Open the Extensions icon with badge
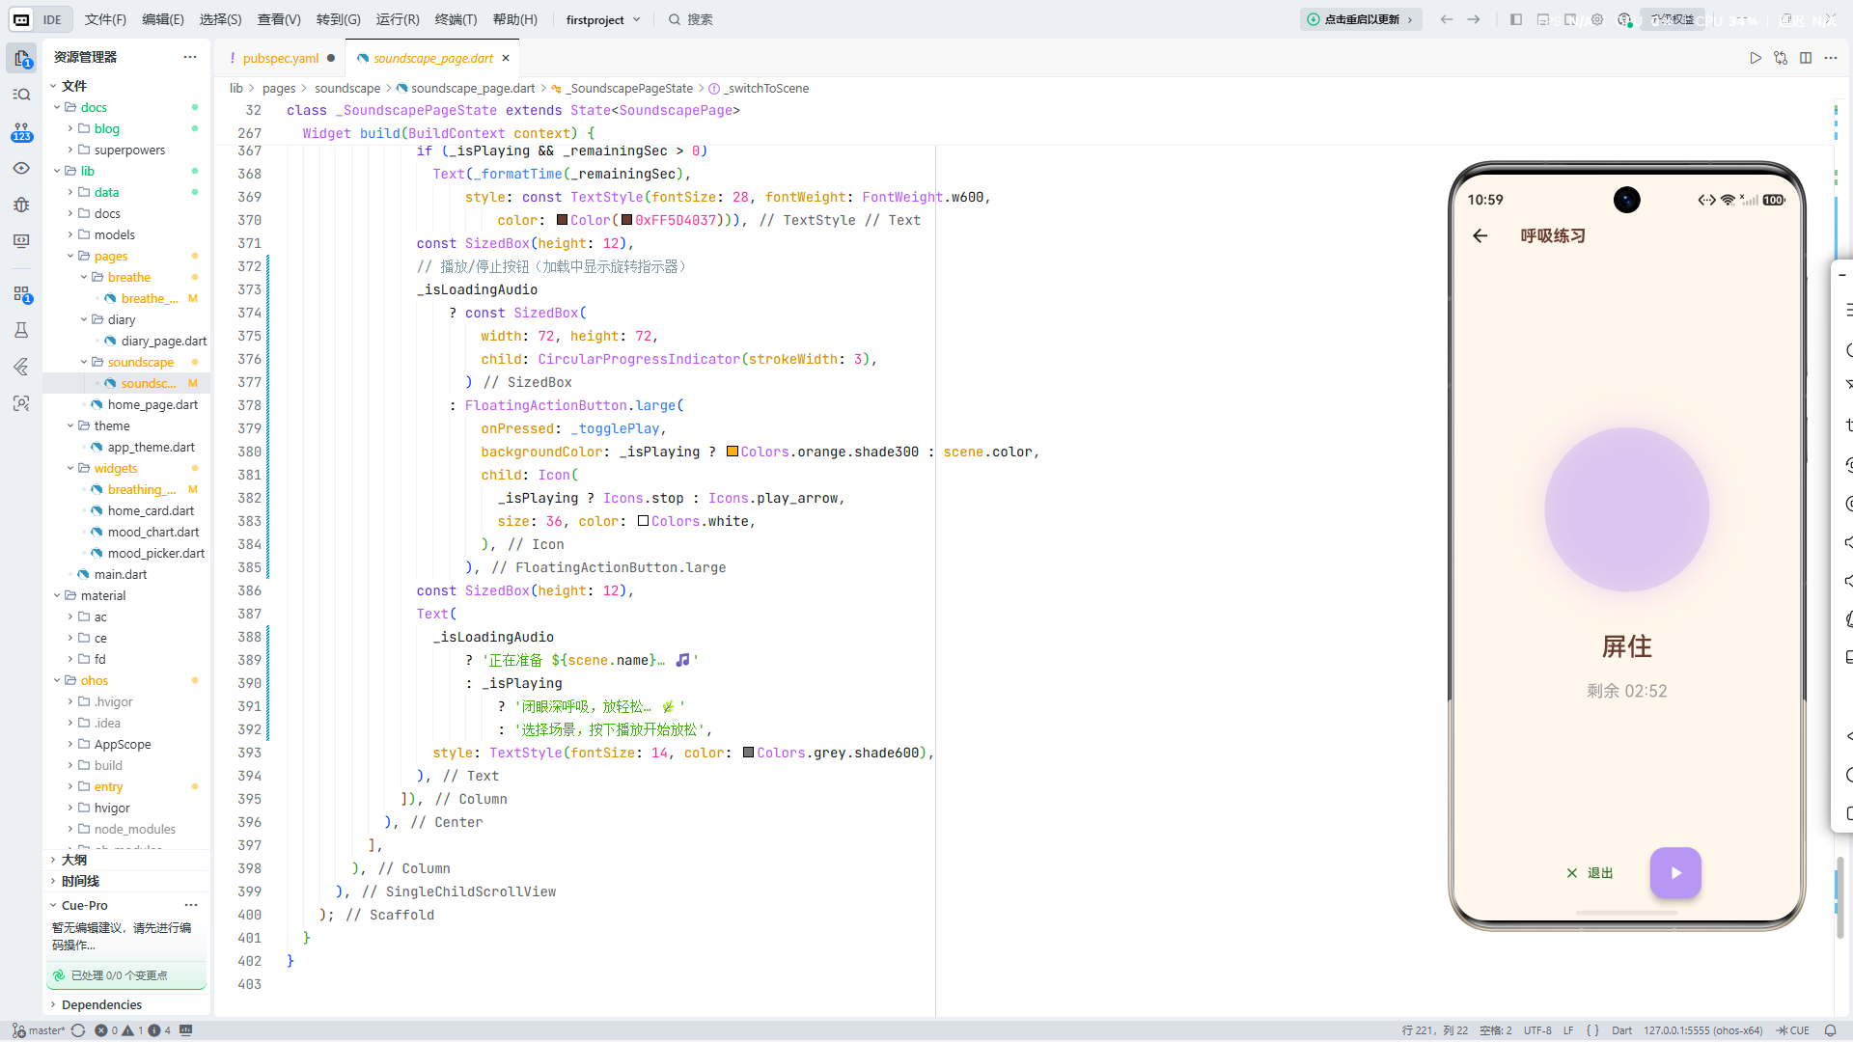This screenshot has width=1853, height=1042. click(21, 294)
